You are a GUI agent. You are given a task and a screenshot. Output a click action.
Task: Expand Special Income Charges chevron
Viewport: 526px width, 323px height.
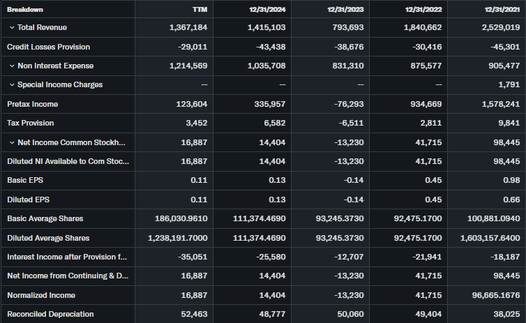click(x=12, y=84)
